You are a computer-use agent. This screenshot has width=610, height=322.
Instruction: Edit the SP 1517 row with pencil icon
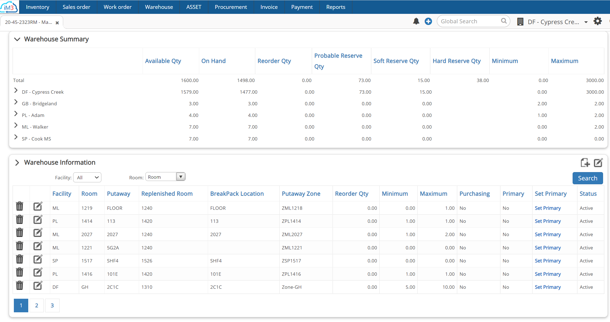(x=38, y=259)
